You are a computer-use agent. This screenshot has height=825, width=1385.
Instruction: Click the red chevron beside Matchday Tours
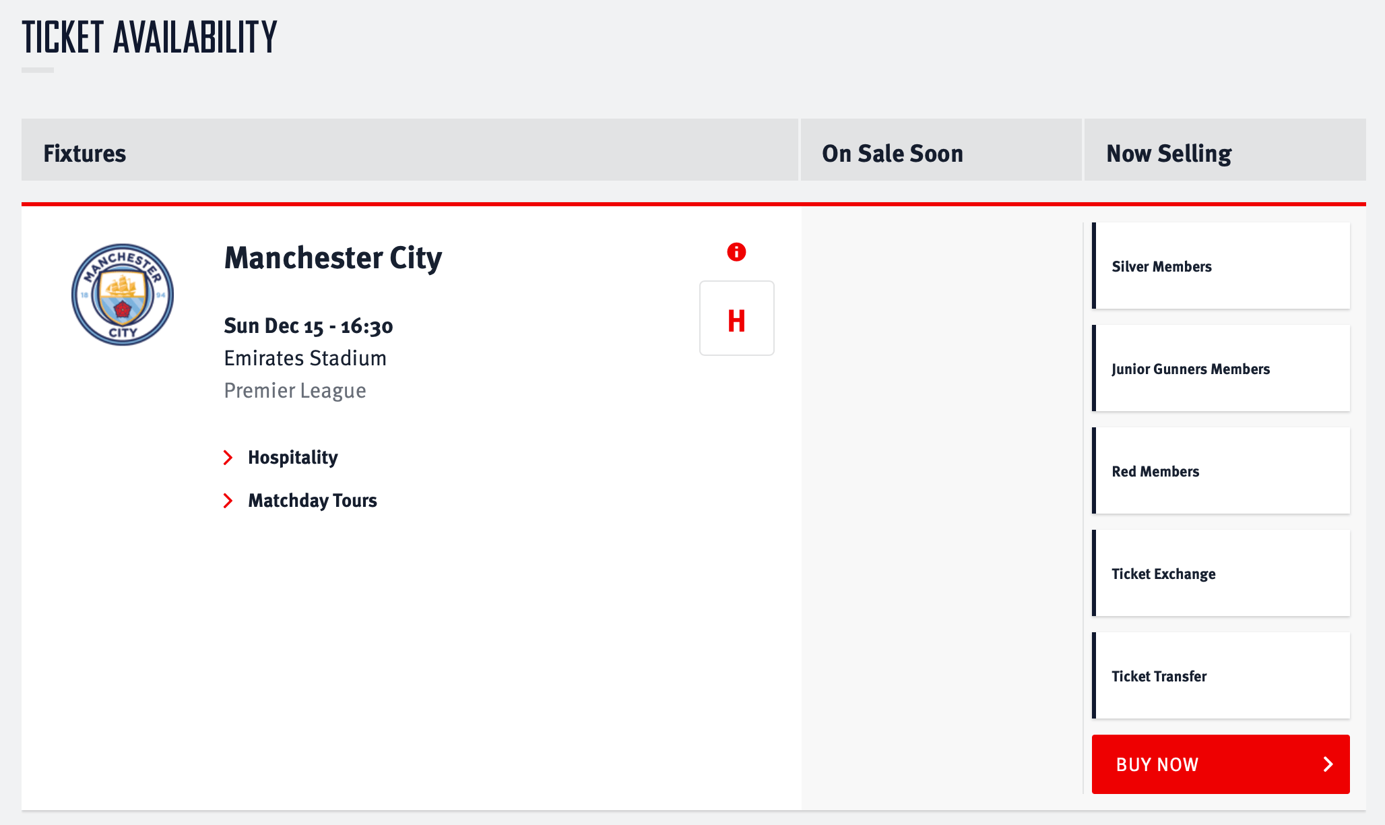point(228,500)
